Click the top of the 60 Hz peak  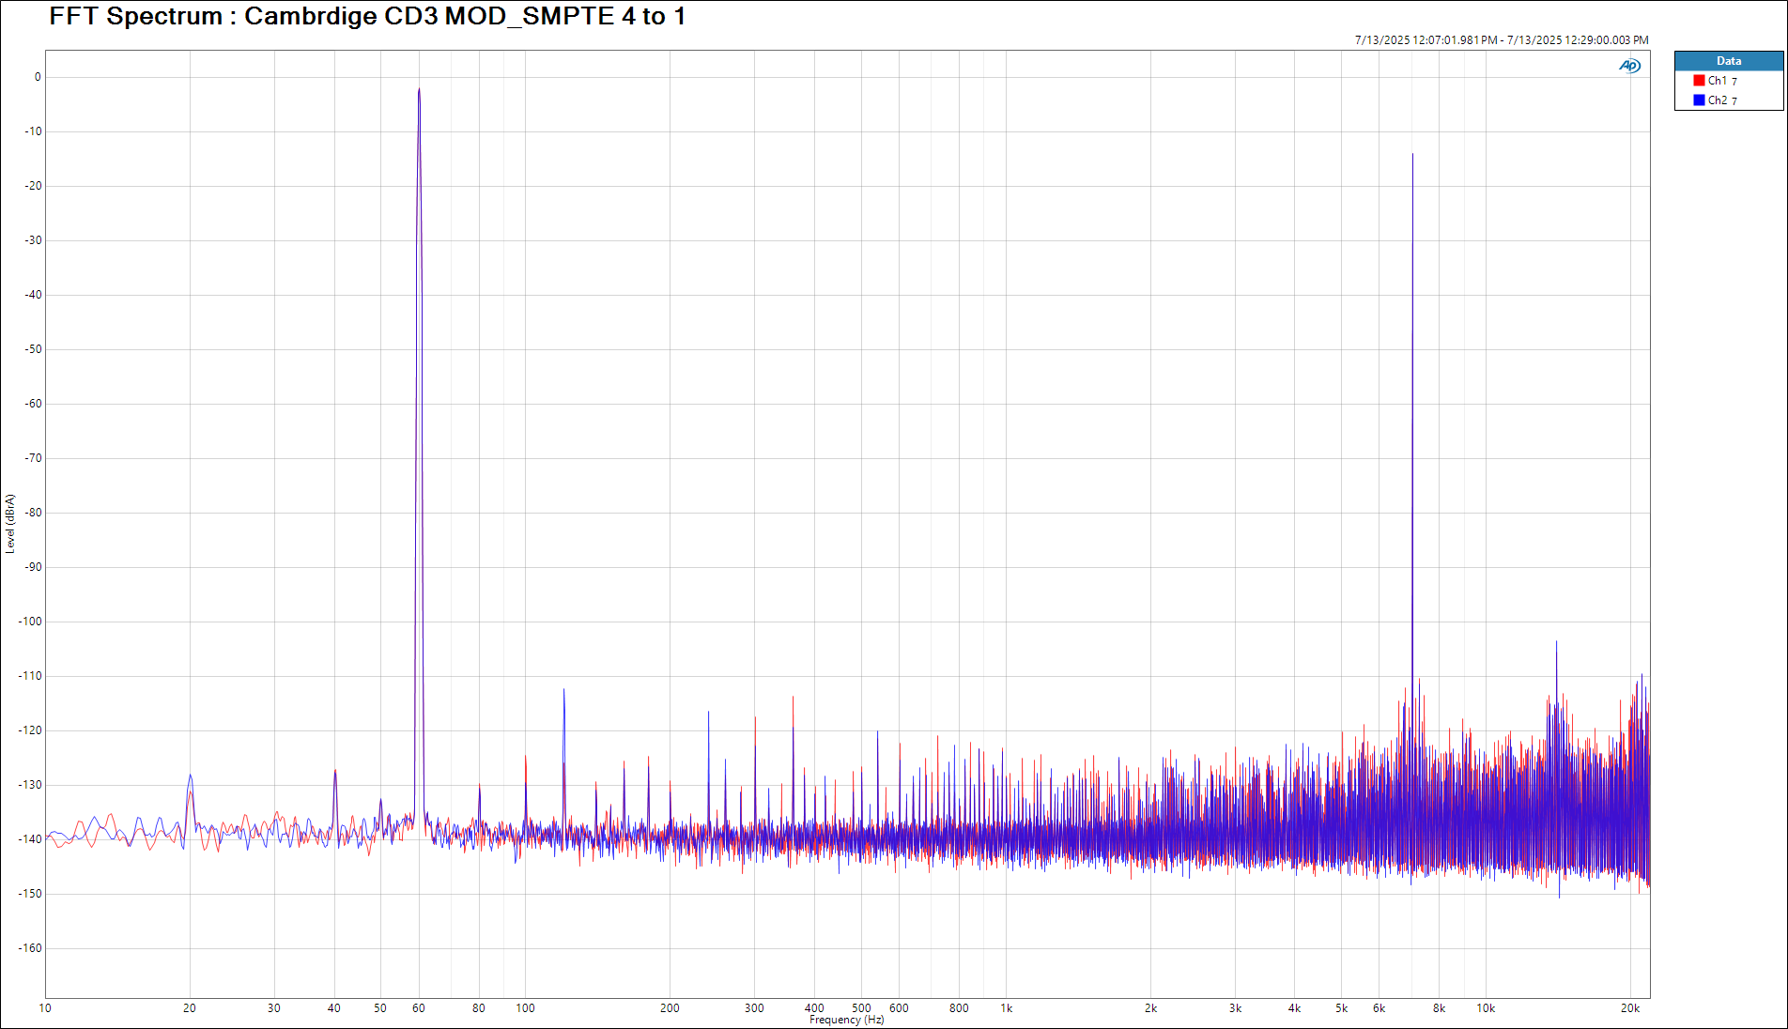pyautogui.click(x=419, y=89)
